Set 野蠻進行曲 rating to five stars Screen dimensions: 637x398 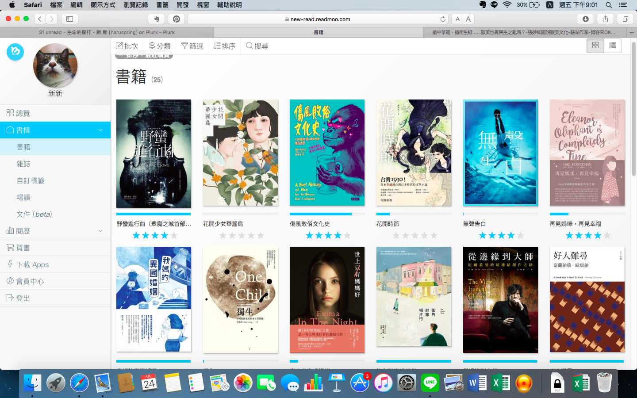(174, 235)
